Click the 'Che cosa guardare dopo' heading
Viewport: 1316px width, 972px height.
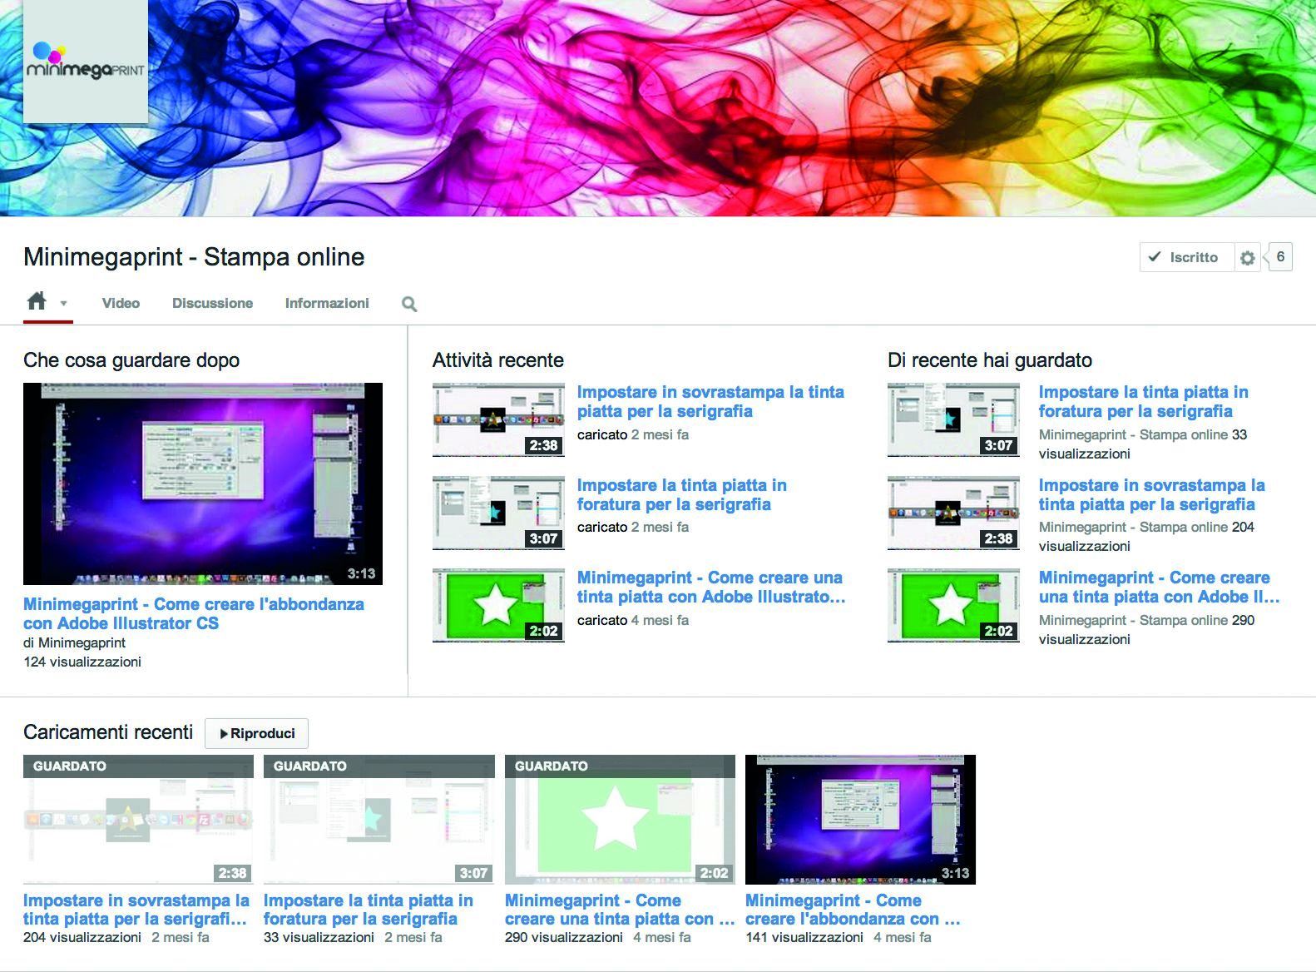pos(131,360)
